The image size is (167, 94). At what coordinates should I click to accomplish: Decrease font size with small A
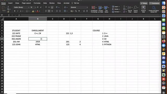(x=41, y=7)
